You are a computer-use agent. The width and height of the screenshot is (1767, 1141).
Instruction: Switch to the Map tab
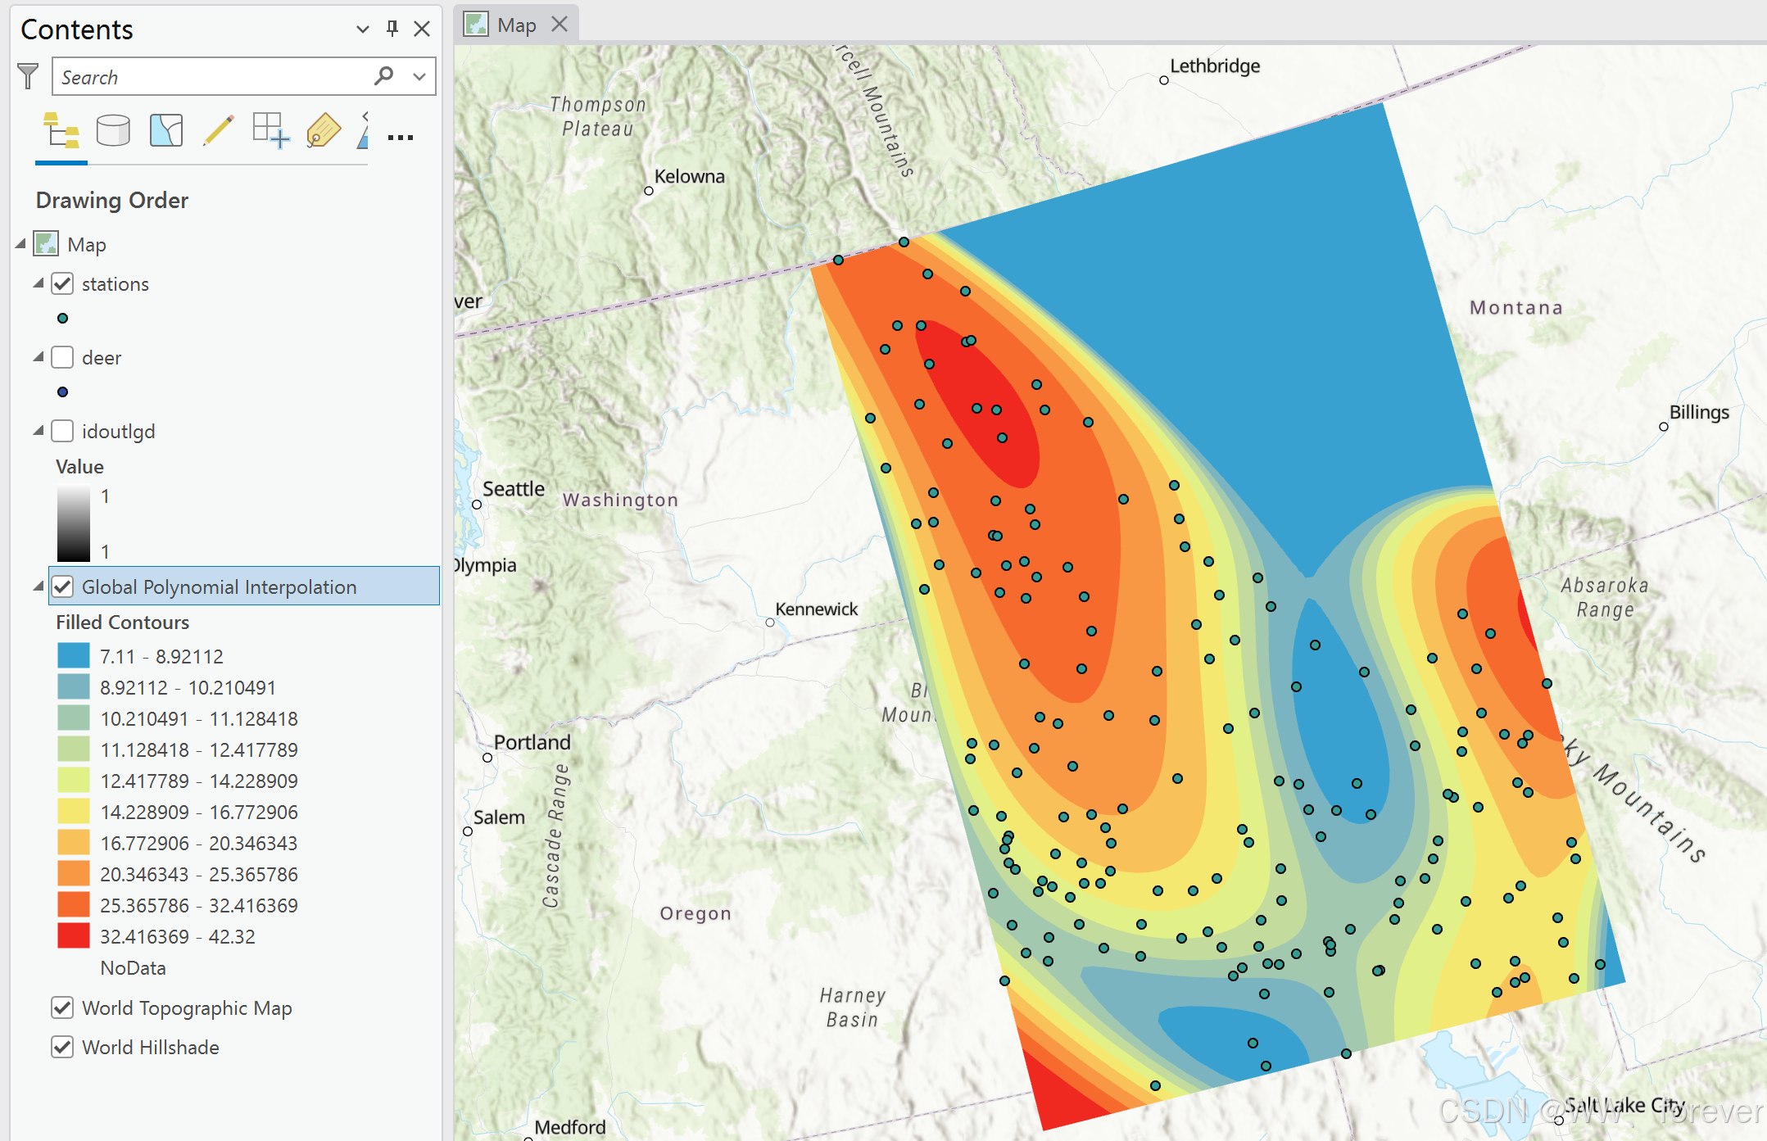coord(517,25)
